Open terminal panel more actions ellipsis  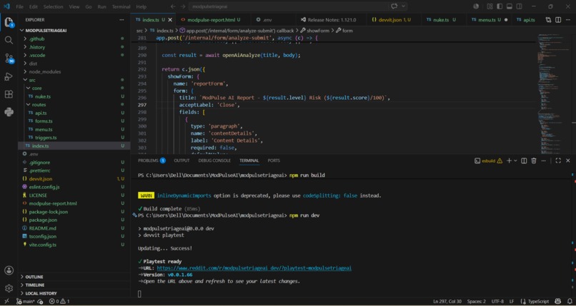click(x=544, y=160)
